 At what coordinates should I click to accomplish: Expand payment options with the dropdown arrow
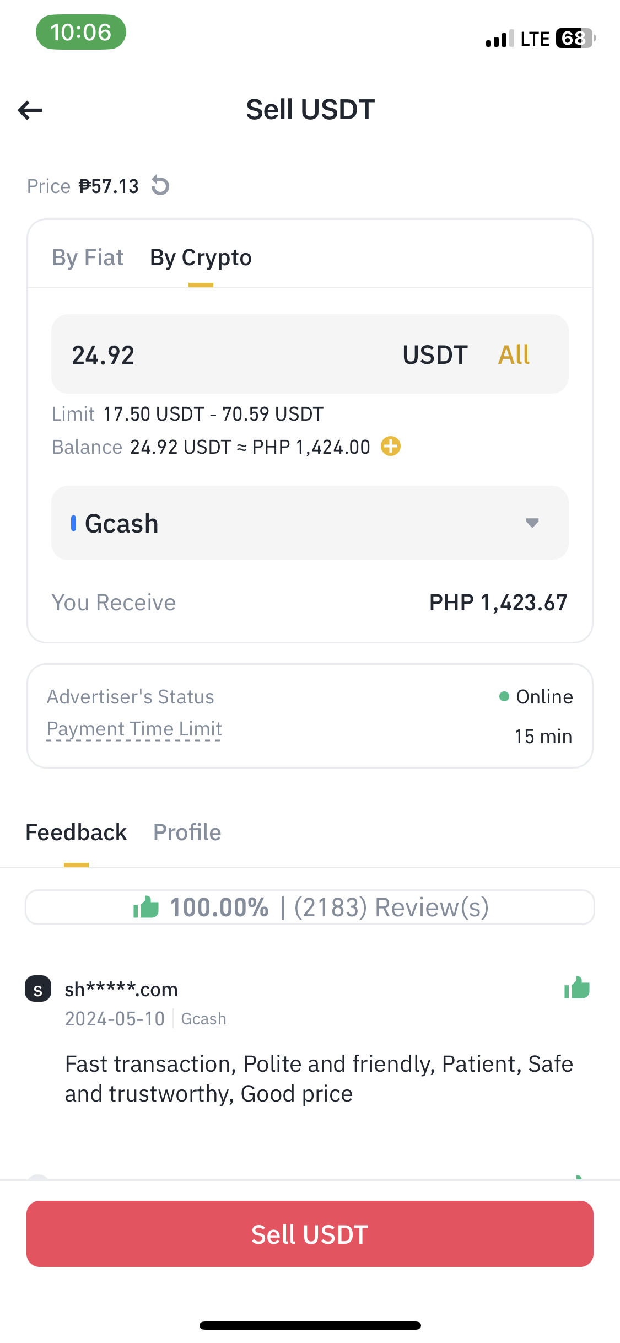(x=532, y=523)
